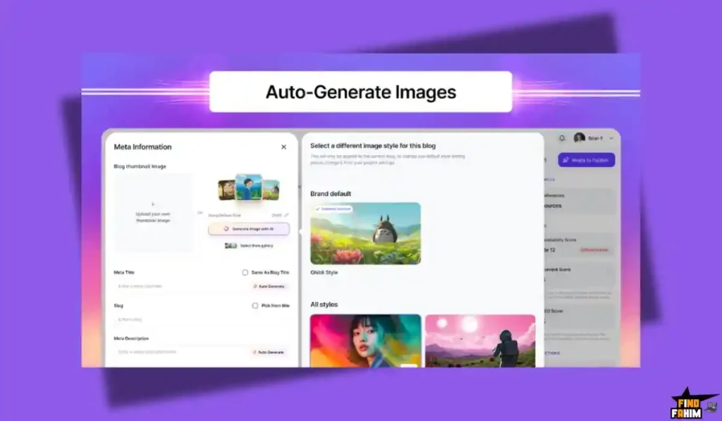722x421 pixels.
Task: Click the plus icon in upload thumbnail area
Action: coord(153,204)
